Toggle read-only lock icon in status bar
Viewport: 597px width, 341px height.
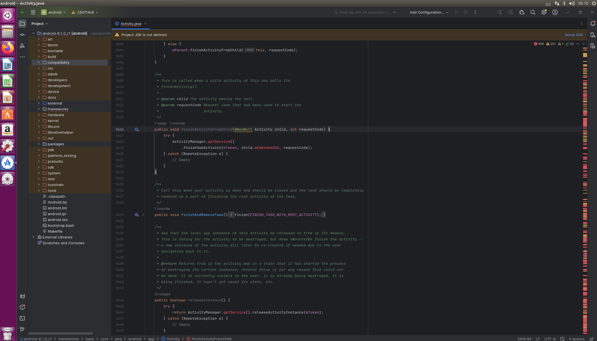(591, 339)
